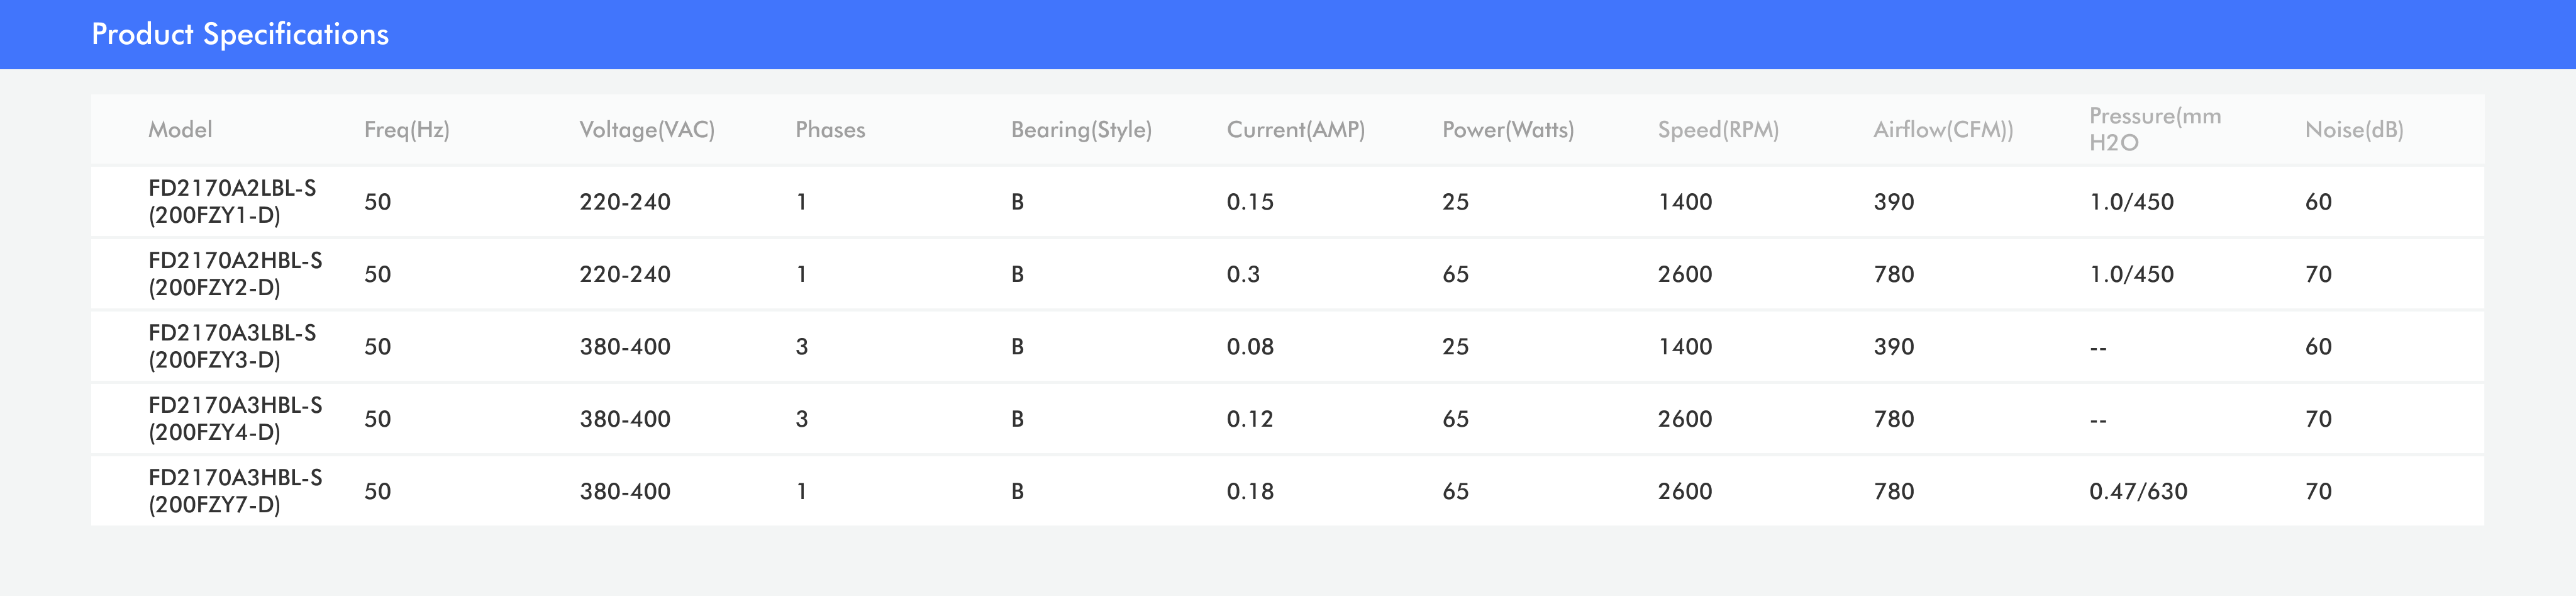Click the Pressure(mm H2O column header

click(x=2154, y=130)
